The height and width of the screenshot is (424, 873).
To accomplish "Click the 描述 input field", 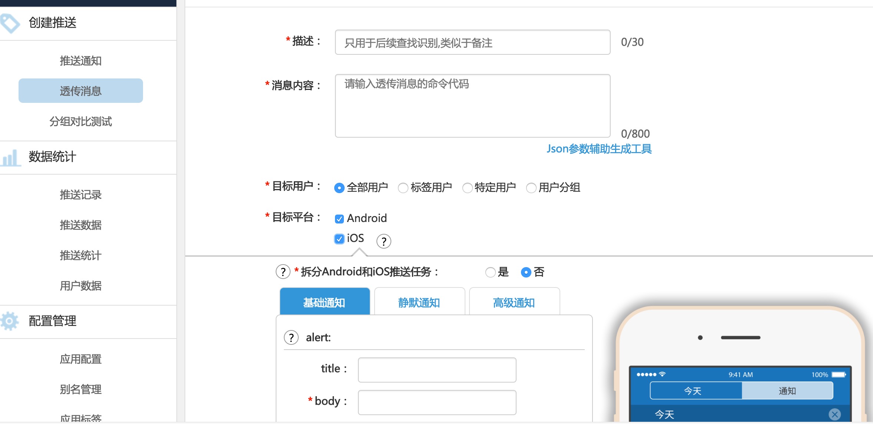I will point(472,43).
